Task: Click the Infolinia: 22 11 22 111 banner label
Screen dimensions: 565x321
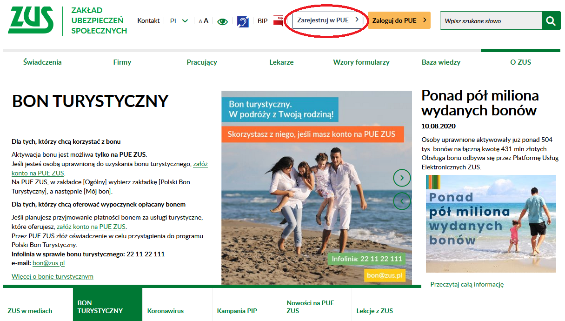Action: [x=366, y=259]
